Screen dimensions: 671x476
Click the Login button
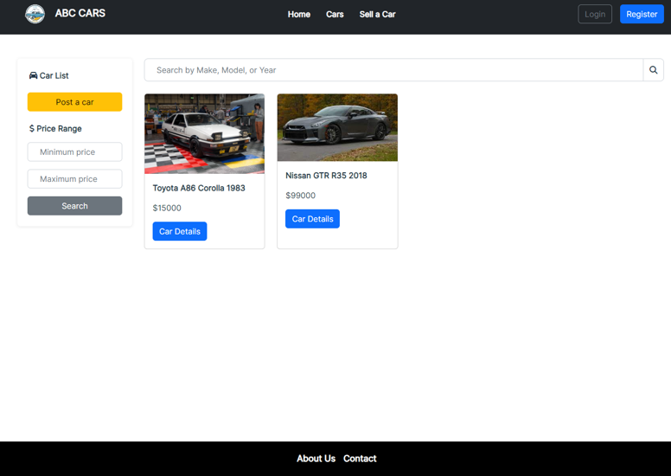click(595, 14)
